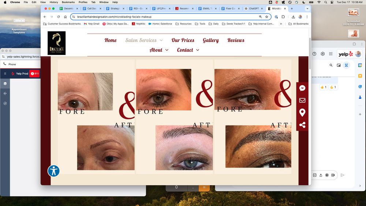Switch to the ChatGPT browser tab

pyautogui.click(x=253, y=8)
